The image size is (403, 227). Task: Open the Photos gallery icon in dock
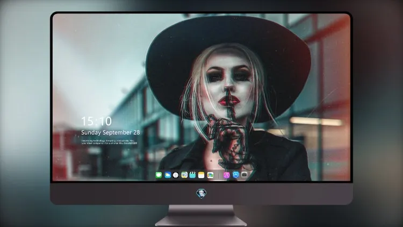coord(210,175)
